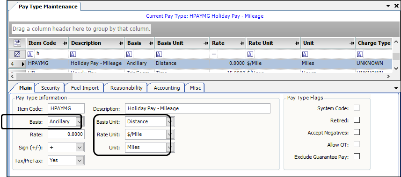
Task: Enable the Accept Negatives checkbox
Action: pyautogui.click(x=357, y=132)
